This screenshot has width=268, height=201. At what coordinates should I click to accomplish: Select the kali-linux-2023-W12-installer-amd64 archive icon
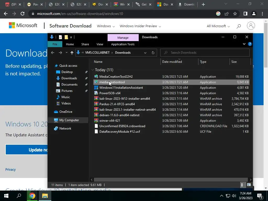click(x=96, y=98)
